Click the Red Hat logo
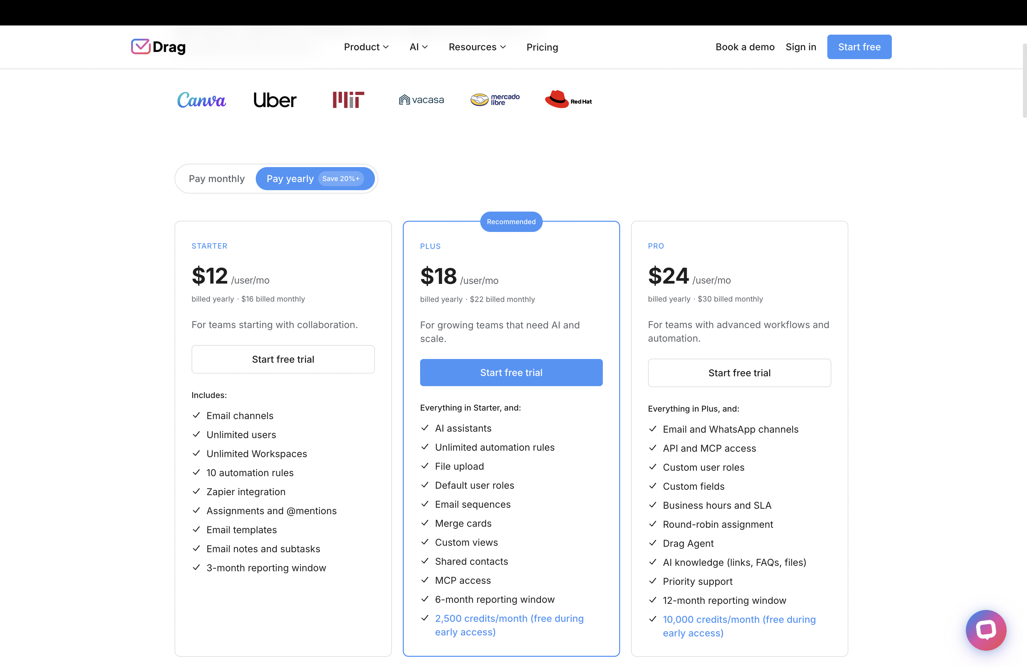Screen dimensions: 1027x667 tap(568, 99)
